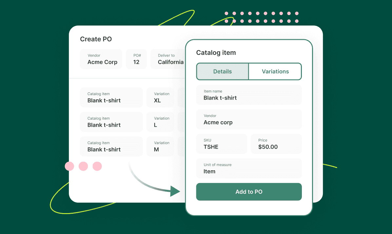Viewport: 392px width, 234px height.
Task: Click the SKU field showing TSHE
Action: pyautogui.click(x=221, y=144)
